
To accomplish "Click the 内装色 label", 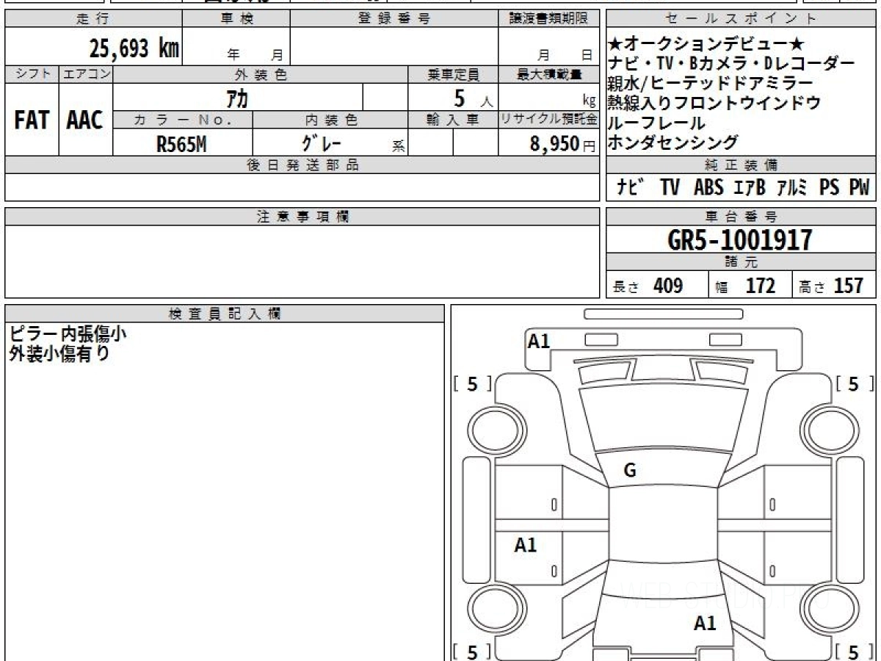I will coord(330,120).
